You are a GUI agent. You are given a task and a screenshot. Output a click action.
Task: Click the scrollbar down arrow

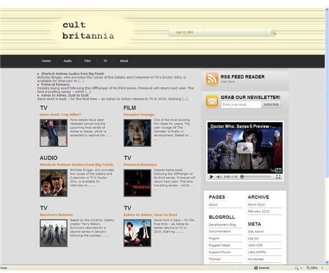327,262
